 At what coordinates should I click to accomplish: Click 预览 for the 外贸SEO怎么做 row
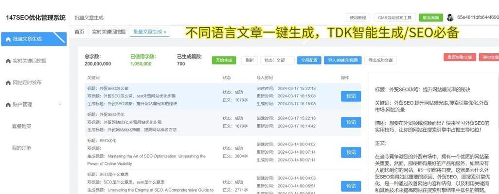(351, 96)
